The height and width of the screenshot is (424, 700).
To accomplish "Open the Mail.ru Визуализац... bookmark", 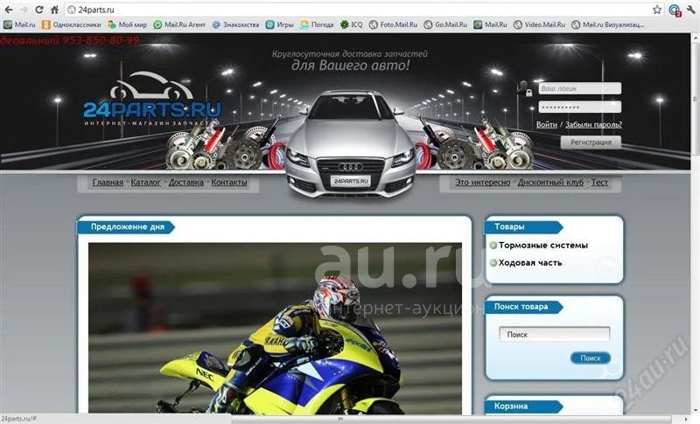I will click(608, 24).
